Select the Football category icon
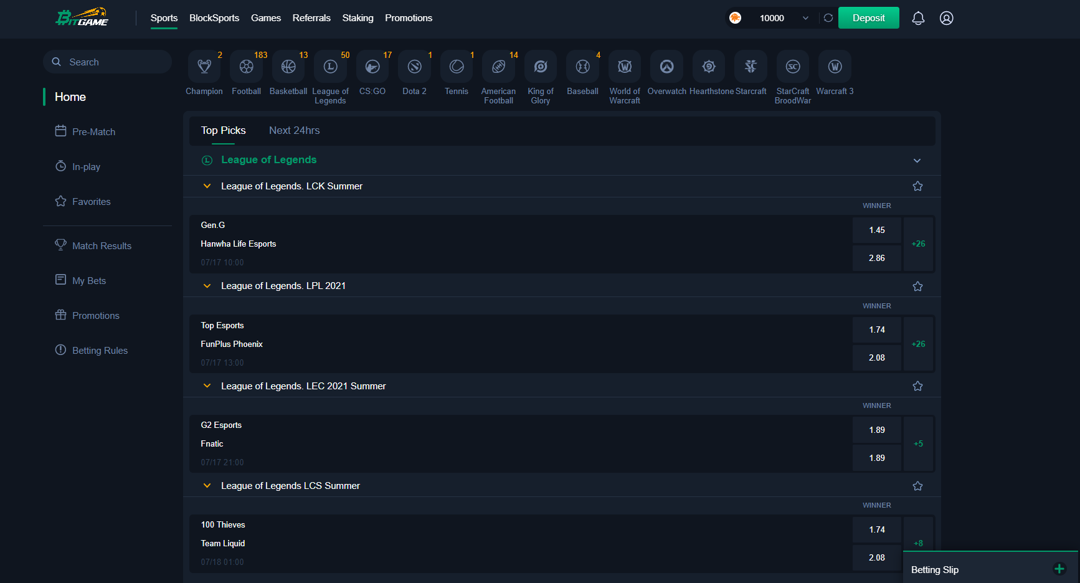 point(247,67)
